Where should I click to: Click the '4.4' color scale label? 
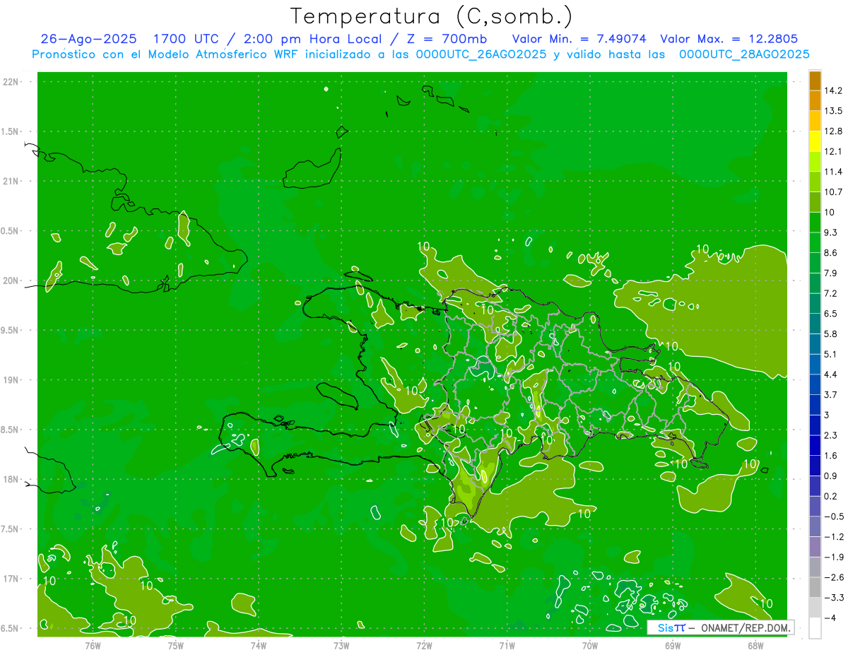click(x=830, y=374)
